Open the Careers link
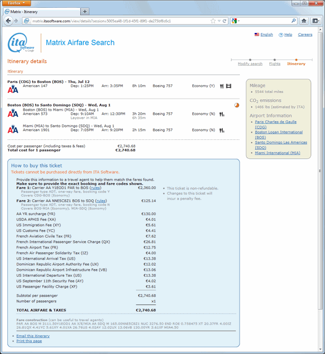This screenshot has height=354, width=325. 305,34
